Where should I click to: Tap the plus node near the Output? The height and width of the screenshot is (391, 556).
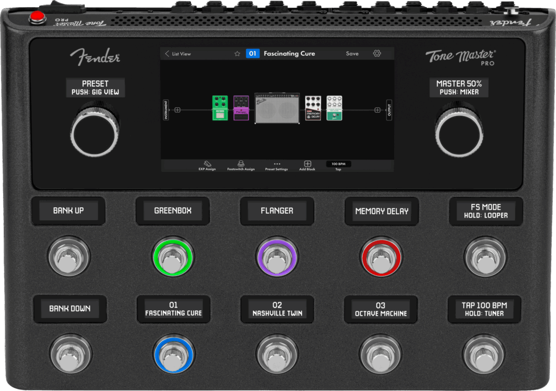coord(378,110)
